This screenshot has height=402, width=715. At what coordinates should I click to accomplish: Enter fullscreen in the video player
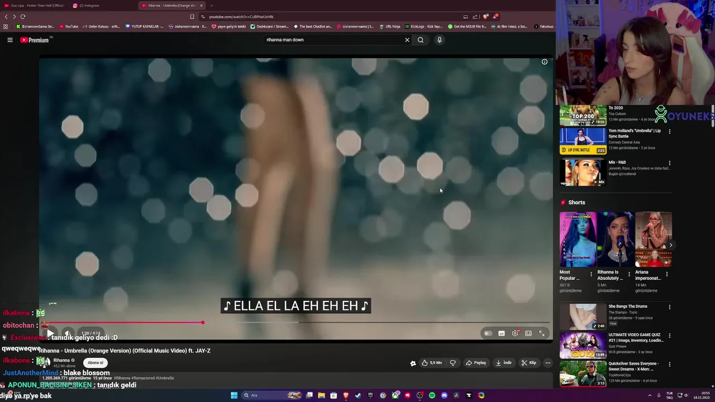coord(542,333)
